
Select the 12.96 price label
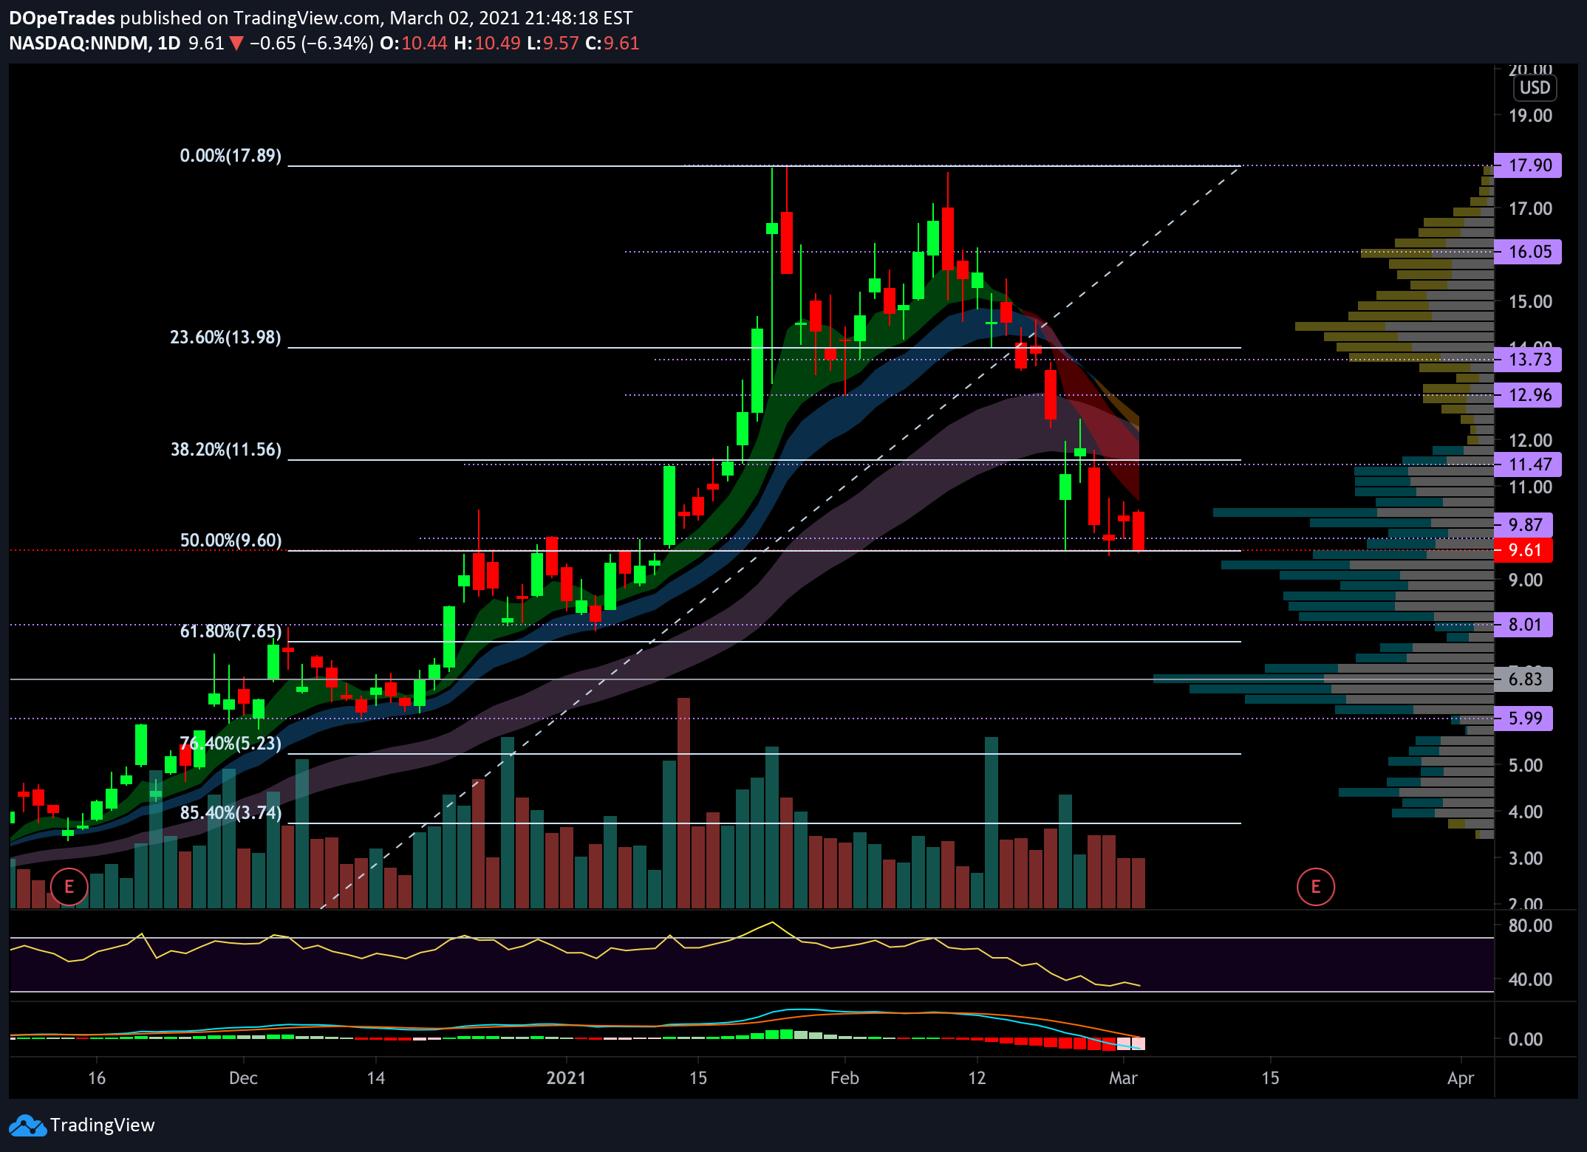[1528, 395]
